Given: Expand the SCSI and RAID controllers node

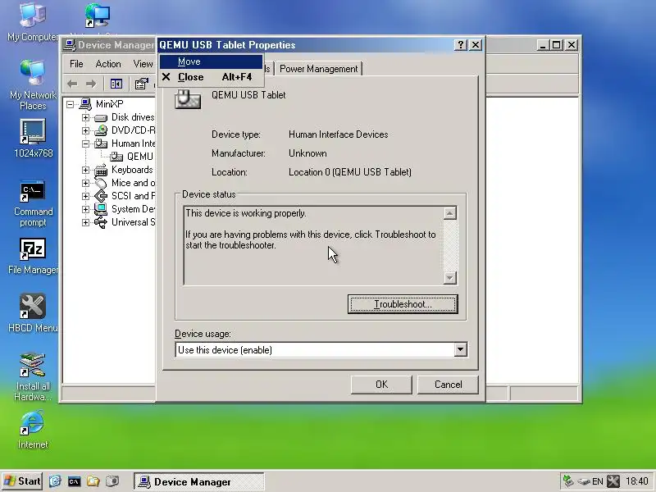Looking at the screenshot, I should click(86, 196).
